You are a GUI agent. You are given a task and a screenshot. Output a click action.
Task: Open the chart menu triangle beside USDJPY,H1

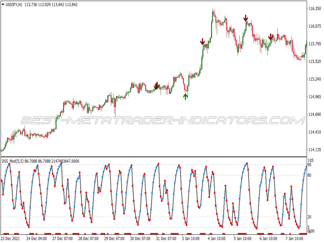[x=3, y=4]
